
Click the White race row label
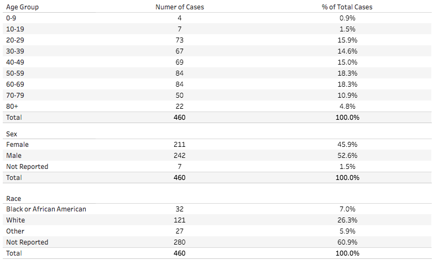tap(15, 220)
